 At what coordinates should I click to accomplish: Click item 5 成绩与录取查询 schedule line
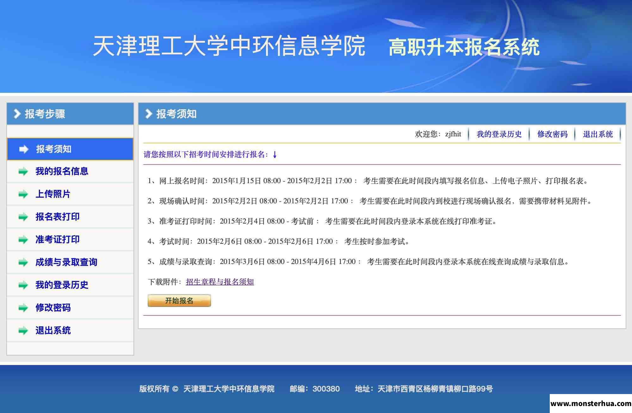[359, 262]
